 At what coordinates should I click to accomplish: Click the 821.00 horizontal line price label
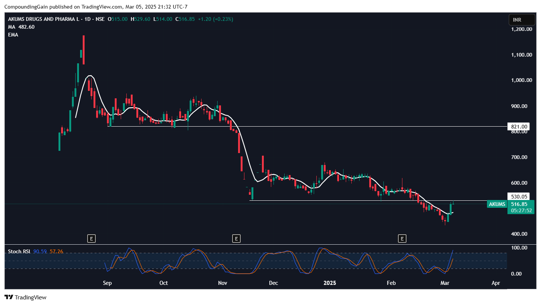pyautogui.click(x=518, y=127)
